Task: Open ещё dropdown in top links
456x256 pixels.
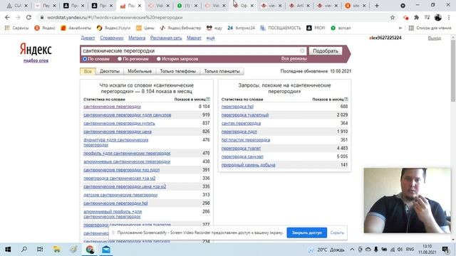Action: (210, 38)
